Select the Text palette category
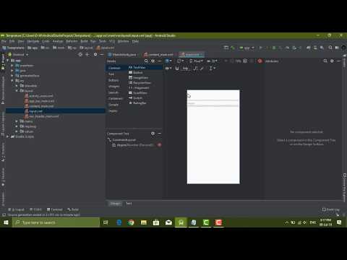Screen dimensions: 347x260 click(x=111, y=74)
